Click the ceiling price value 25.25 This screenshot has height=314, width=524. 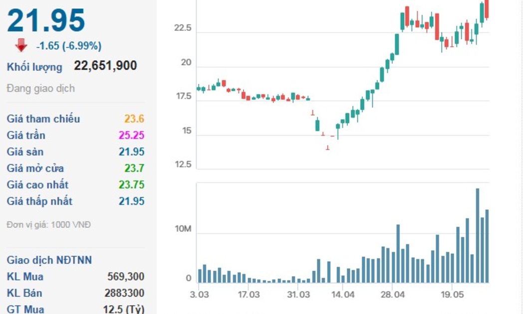131,135
